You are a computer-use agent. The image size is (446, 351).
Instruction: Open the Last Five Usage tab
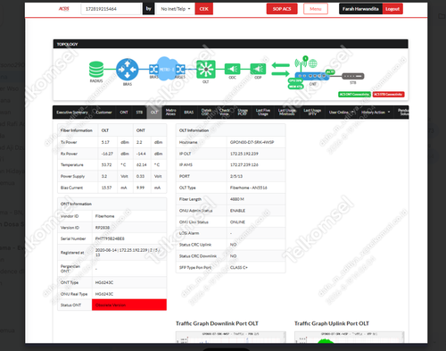[263, 113]
